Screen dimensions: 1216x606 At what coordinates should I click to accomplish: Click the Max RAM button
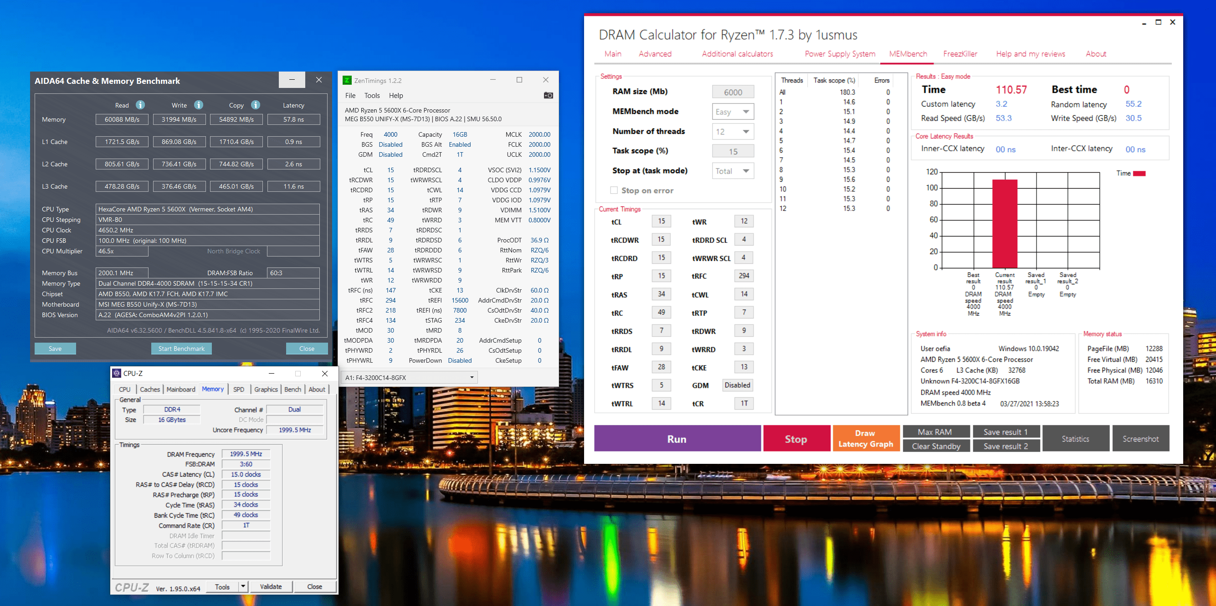[x=936, y=431]
